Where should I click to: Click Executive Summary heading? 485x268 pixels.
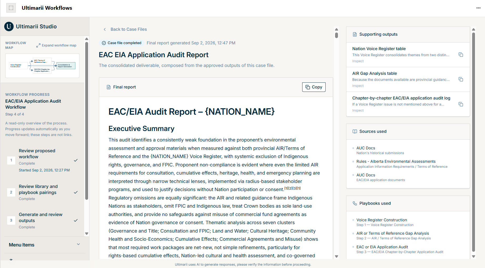click(x=142, y=129)
